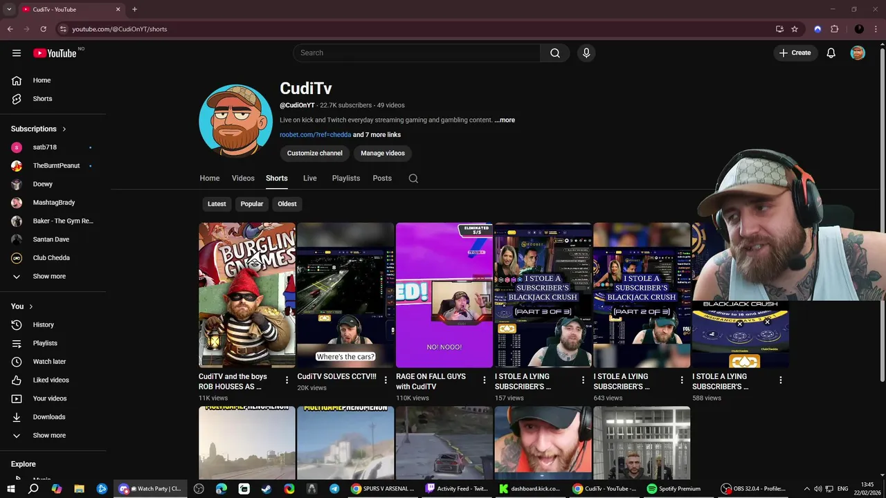Open the notifications bell
886x498 pixels.
[x=831, y=53]
